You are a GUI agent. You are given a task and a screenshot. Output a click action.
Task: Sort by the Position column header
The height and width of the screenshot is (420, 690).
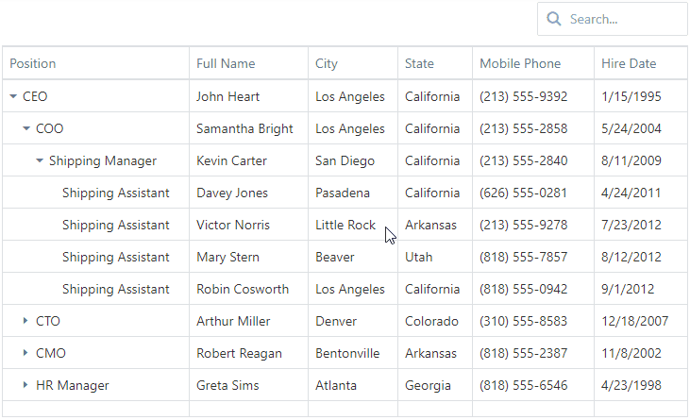pos(33,63)
